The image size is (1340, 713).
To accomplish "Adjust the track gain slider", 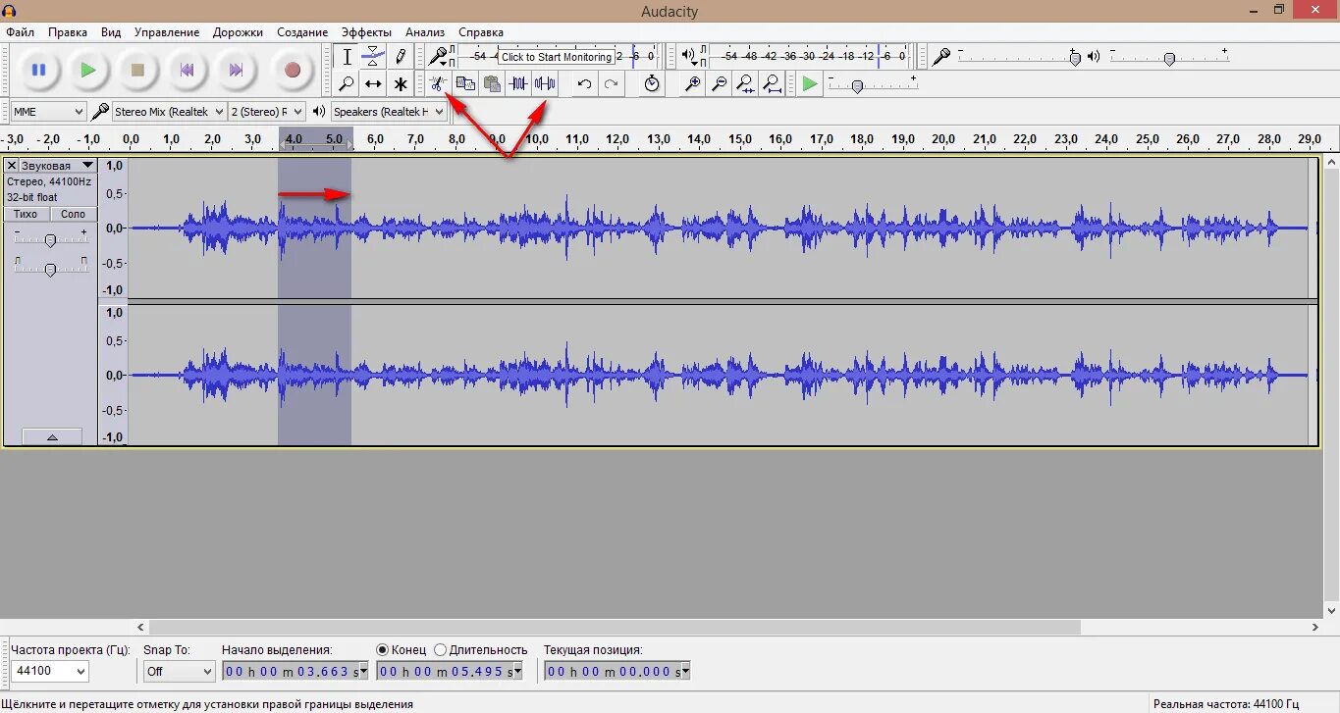I will coord(50,239).
